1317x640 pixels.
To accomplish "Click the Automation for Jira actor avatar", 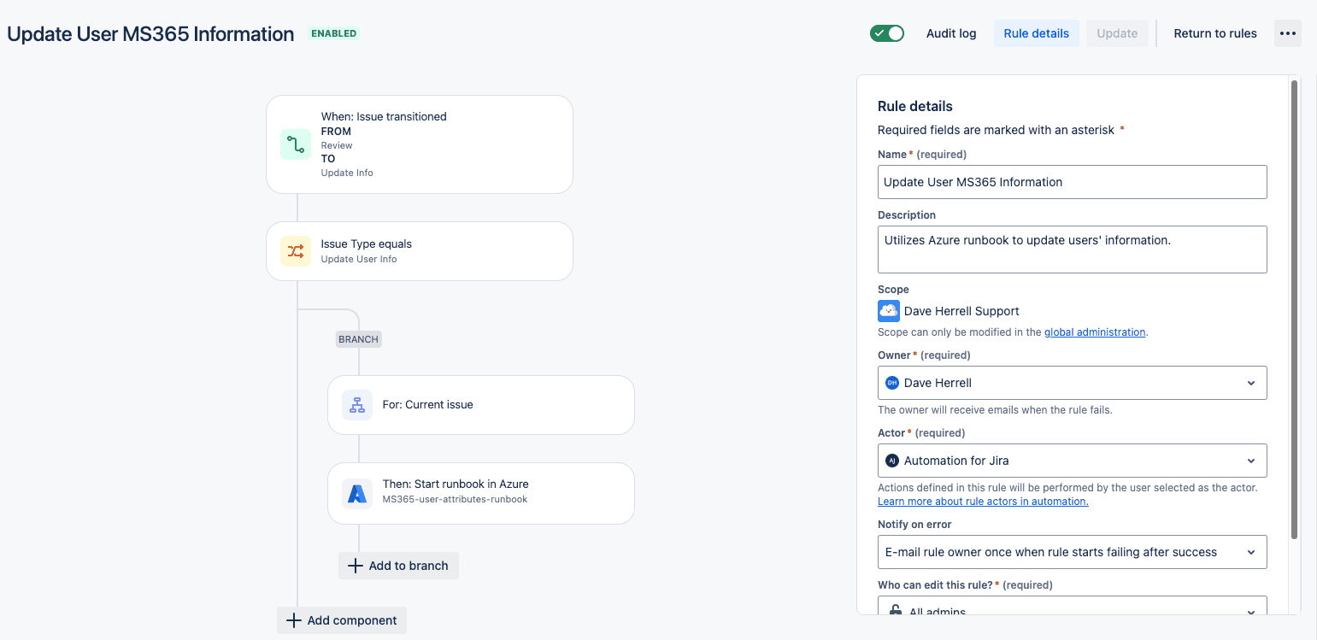I will 892,461.
